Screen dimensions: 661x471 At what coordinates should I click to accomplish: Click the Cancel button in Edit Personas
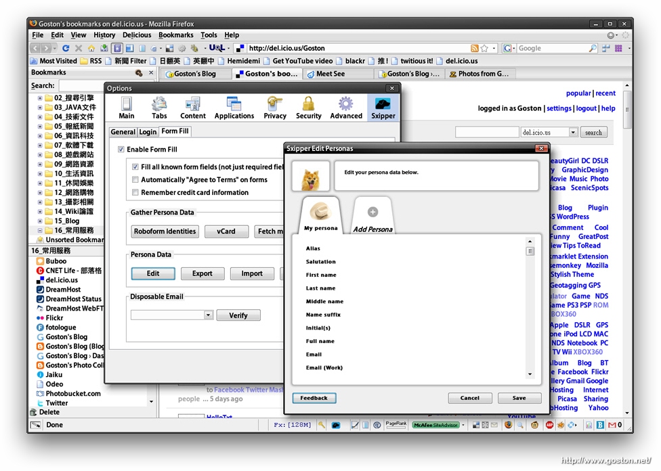469,398
